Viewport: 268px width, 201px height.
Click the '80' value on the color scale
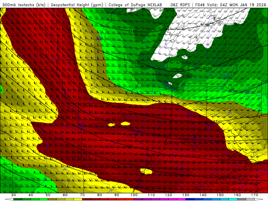click(99, 195)
